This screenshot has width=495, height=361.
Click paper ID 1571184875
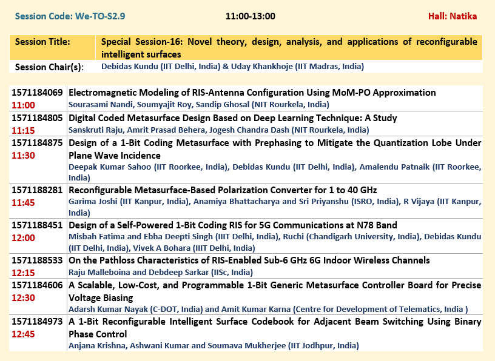point(37,143)
